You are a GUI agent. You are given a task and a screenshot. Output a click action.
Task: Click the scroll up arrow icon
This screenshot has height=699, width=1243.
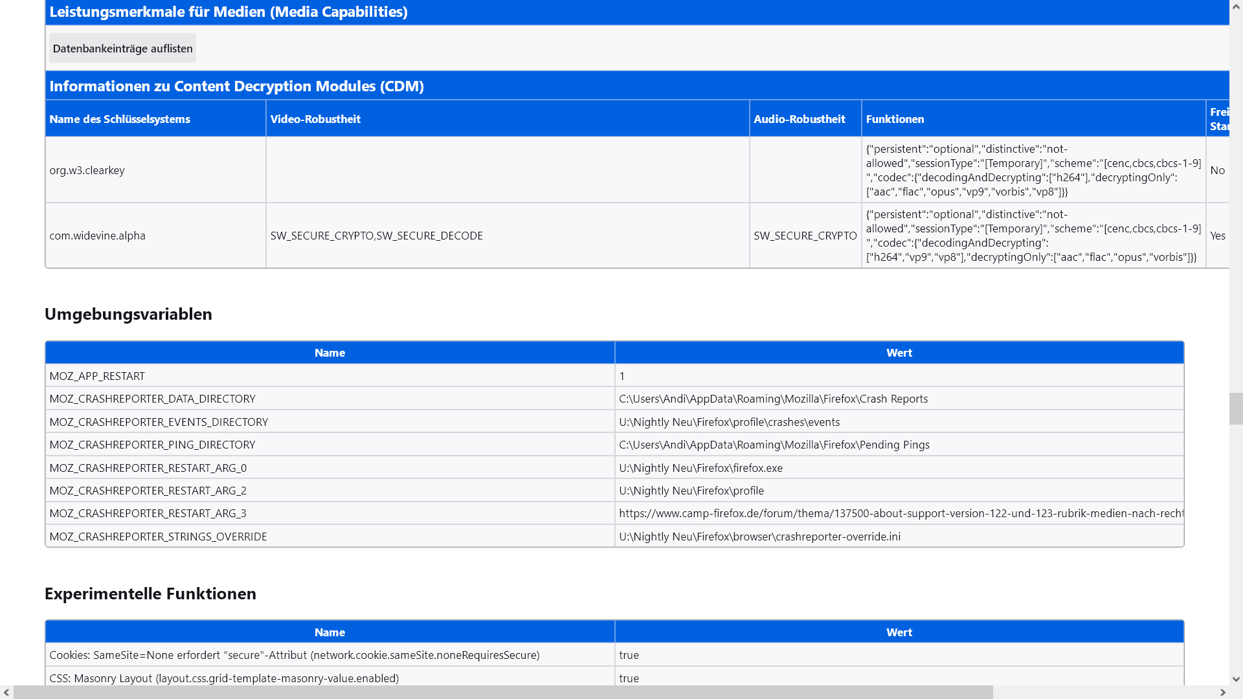pos(1236,6)
